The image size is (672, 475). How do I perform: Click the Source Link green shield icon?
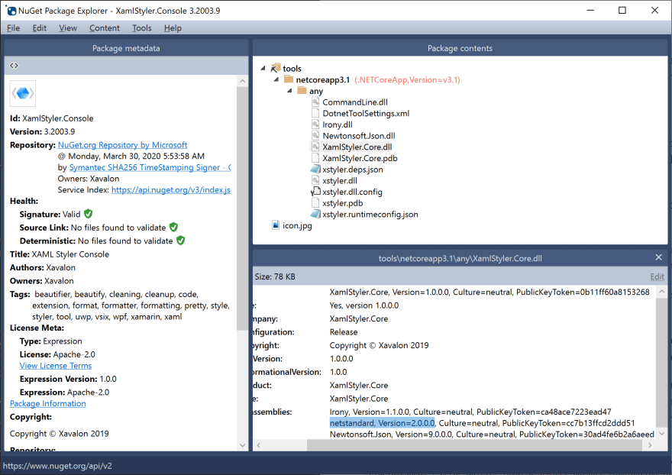pyautogui.click(x=173, y=227)
